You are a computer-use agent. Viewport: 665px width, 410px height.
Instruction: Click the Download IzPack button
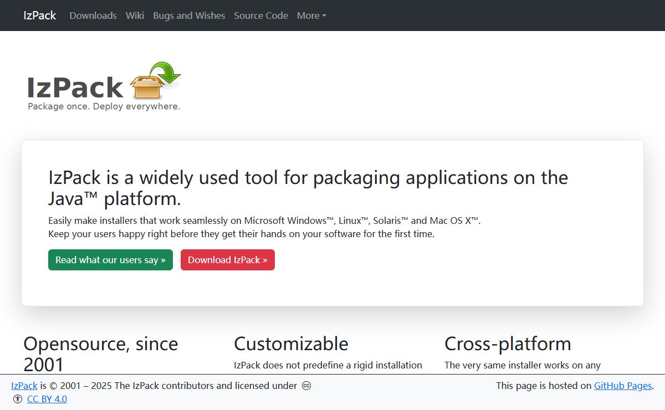tap(228, 260)
